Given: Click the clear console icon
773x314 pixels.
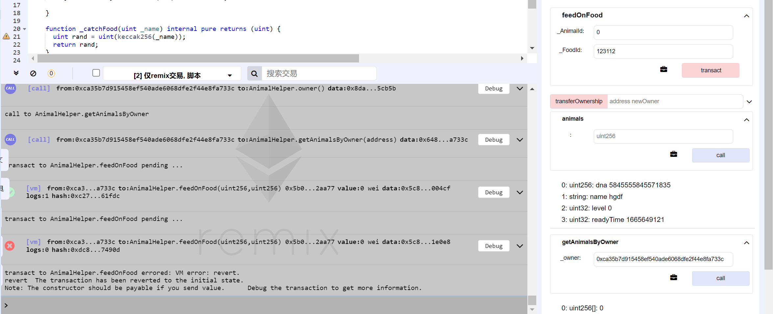Looking at the screenshot, I should click(33, 73).
